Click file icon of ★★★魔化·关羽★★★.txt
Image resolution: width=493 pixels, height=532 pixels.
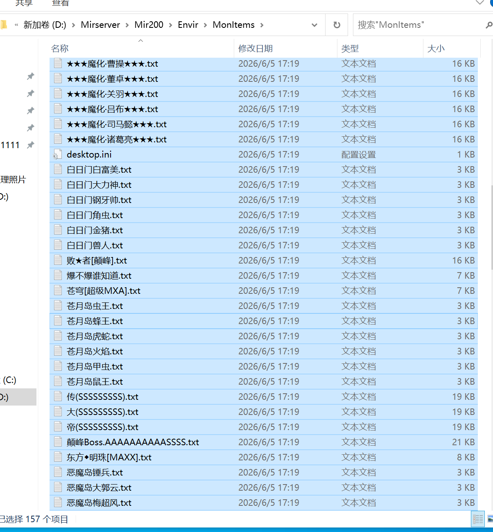click(x=58, y=94)
